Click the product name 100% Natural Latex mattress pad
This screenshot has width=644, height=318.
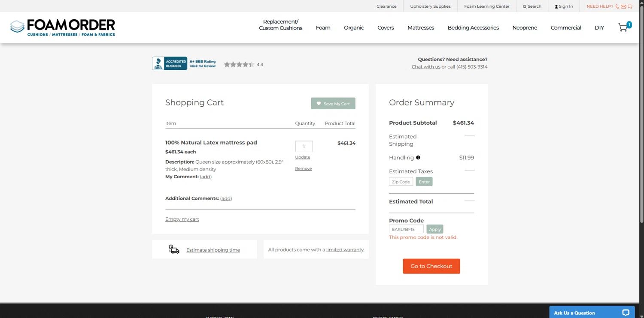(211, 143)
